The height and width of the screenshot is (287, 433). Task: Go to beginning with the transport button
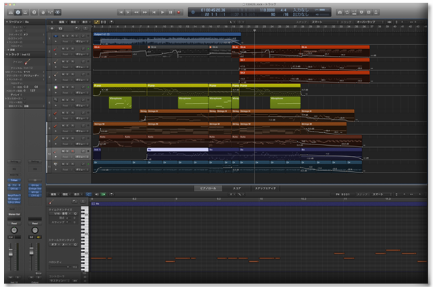pyautogui.click(x=121, y=12)
